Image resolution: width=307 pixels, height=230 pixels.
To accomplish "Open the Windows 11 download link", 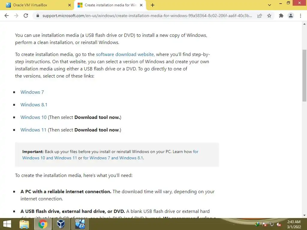I will point(33,130).
